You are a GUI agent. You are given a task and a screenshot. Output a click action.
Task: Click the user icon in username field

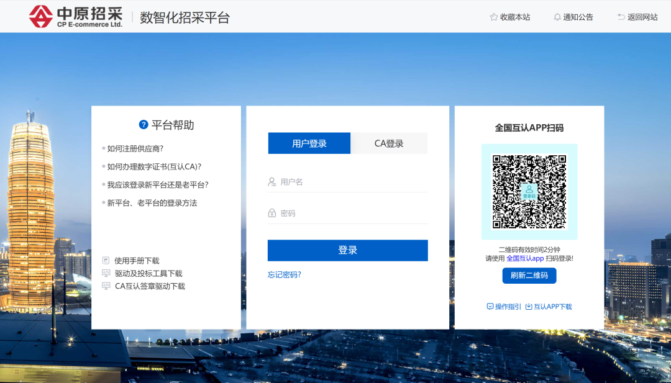tap(272, 182)
